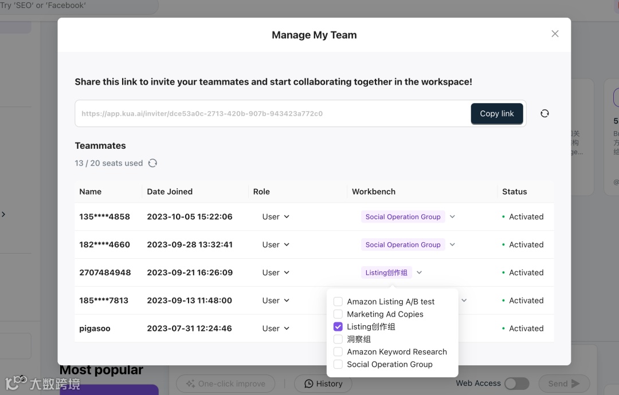
Task: Click the Copy link button
Action: 496,113
